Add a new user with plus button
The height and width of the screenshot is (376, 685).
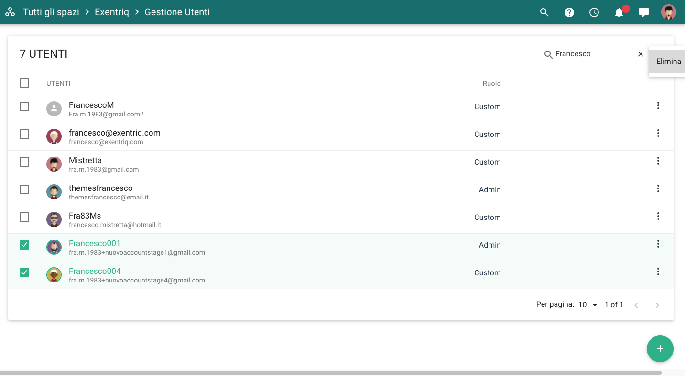[x=660, y=349]
